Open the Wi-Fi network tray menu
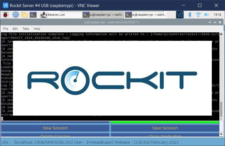Screen dimensions: 225x146 pyautogui.click(x=198, y=15)
